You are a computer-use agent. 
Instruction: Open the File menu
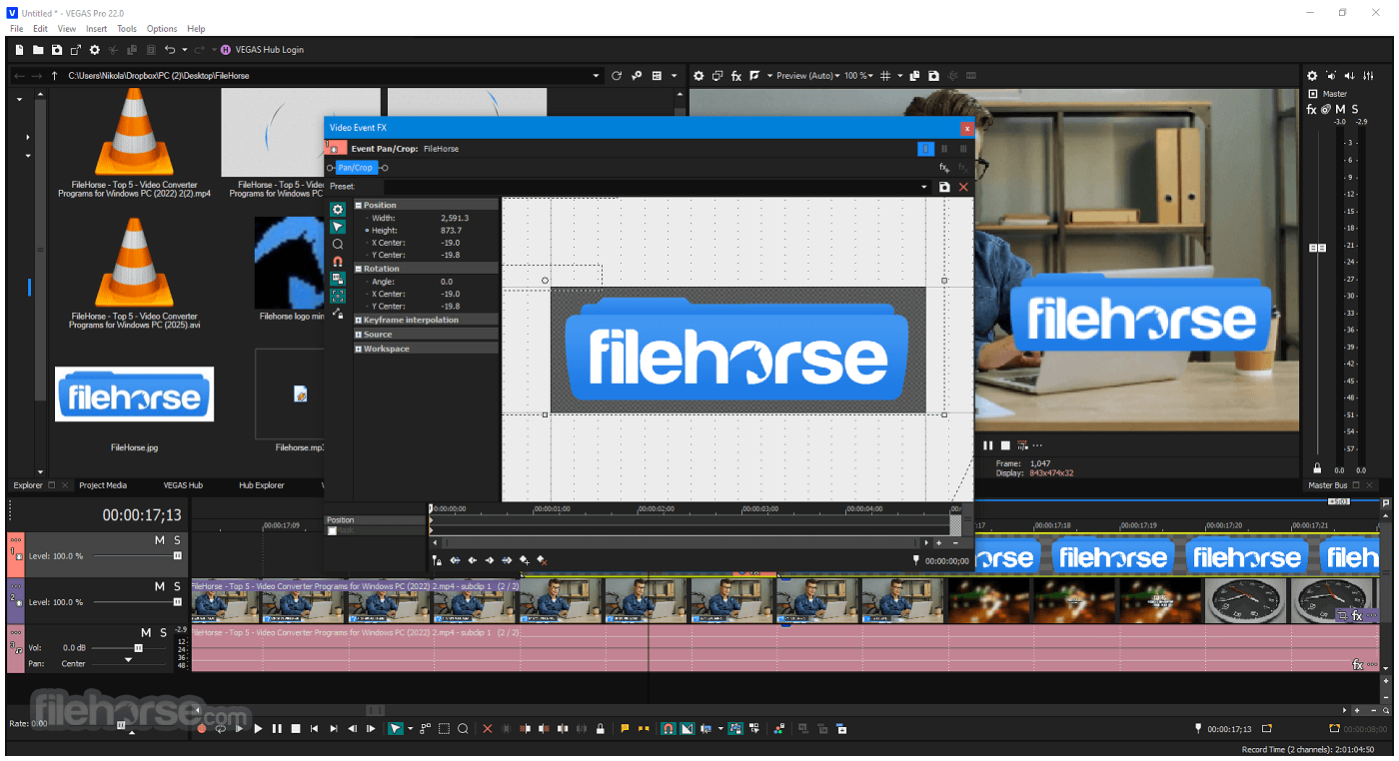17,29
